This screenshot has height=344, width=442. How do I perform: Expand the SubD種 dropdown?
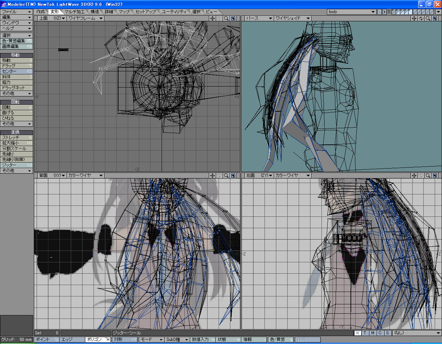(x=177, y=340)
